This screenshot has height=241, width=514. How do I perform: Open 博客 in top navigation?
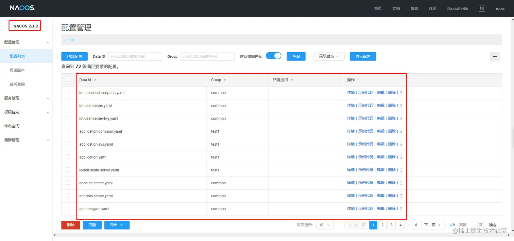pos(414,8)
